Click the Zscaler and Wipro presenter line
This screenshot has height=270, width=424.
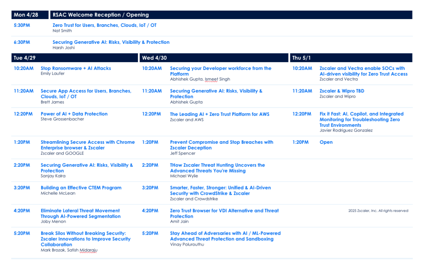point(338,96)
